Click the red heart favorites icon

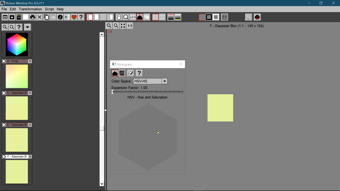point(74,17)
